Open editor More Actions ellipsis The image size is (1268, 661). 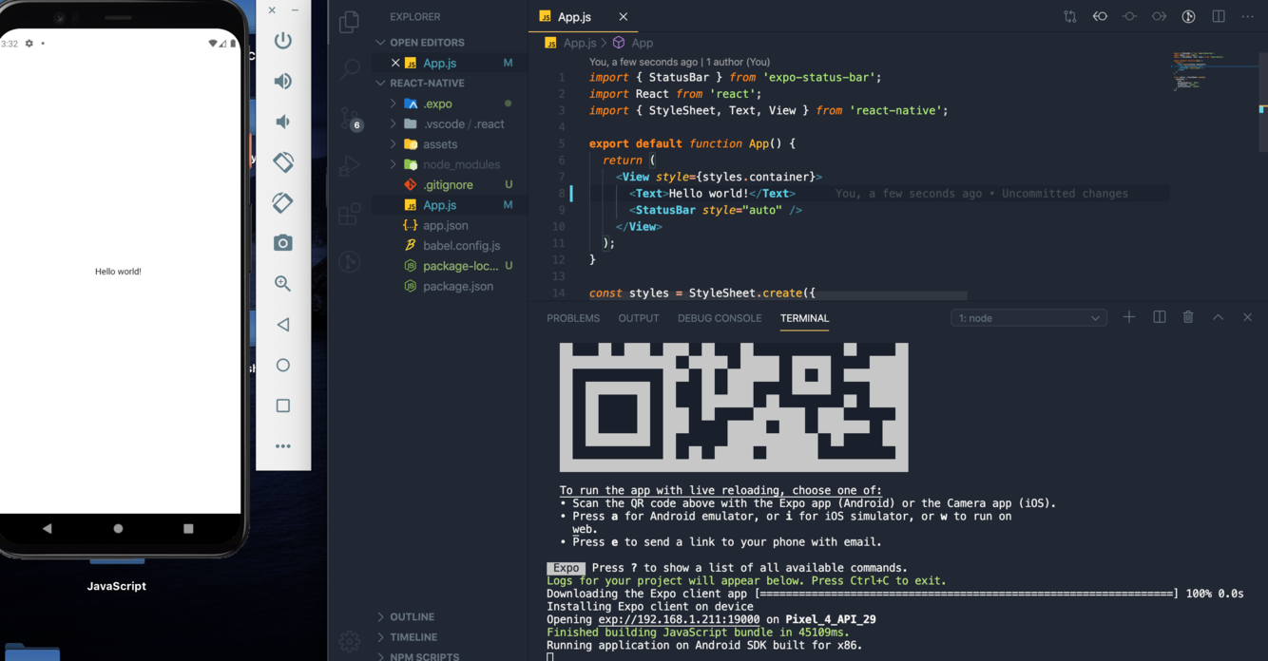click(1248, 16)
